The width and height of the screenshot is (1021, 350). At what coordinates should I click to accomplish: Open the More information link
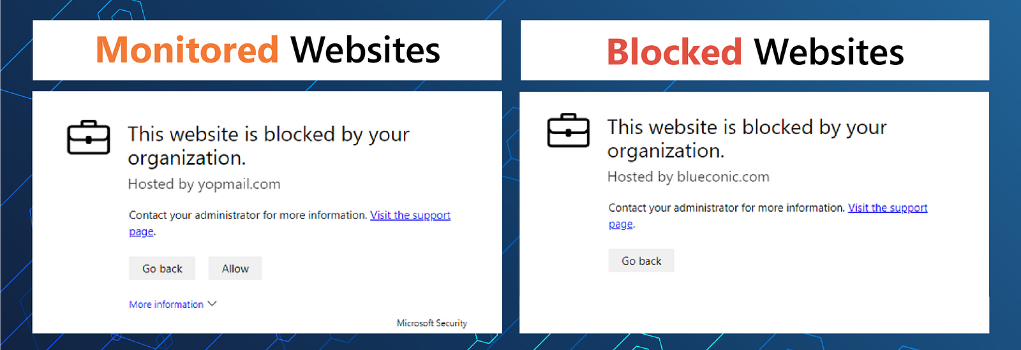pyautogui.click(x=166, y=305)
